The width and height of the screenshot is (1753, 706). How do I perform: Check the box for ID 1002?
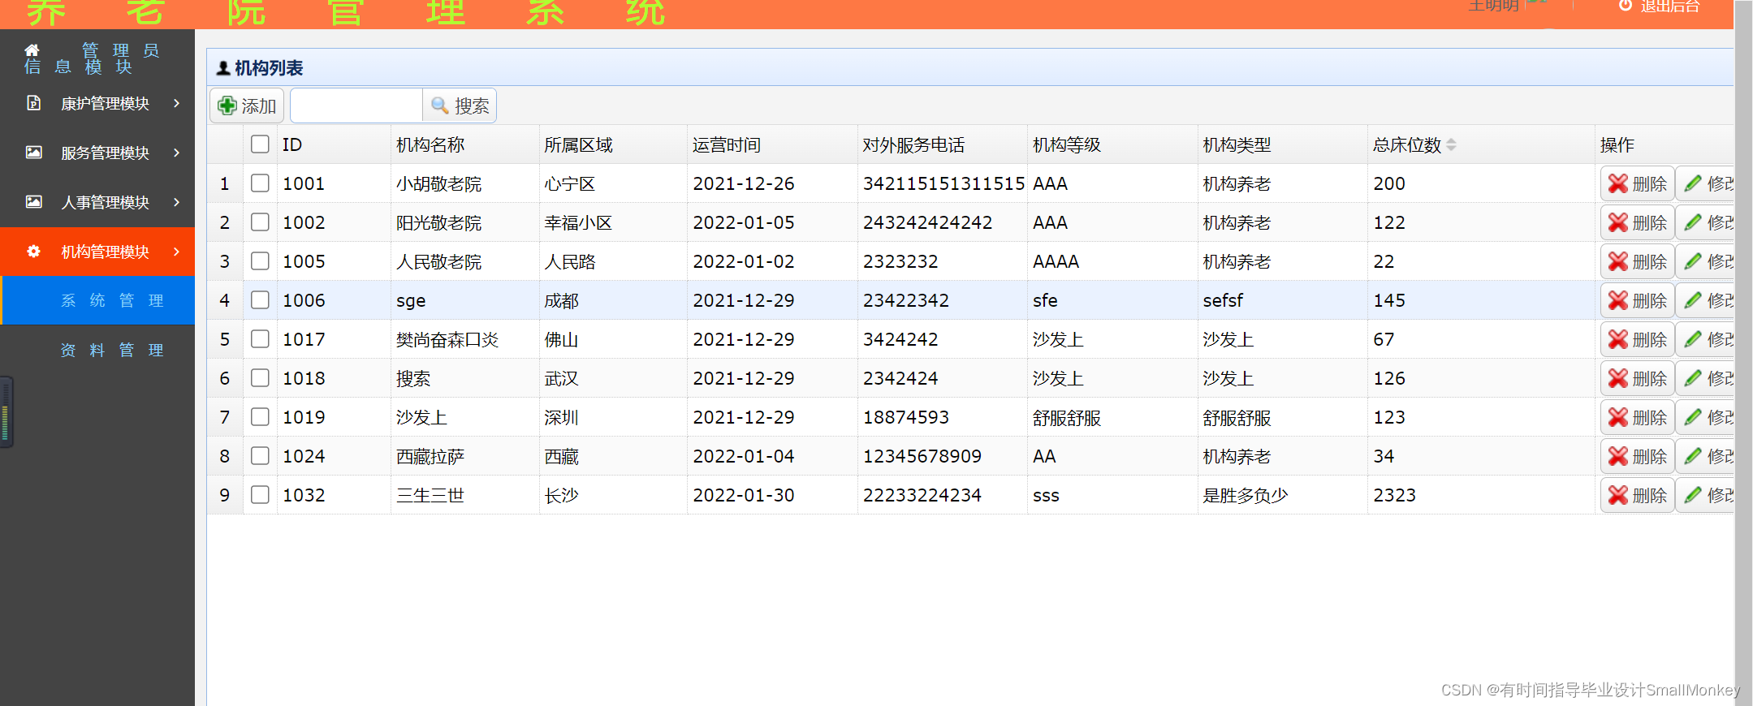[260, 222]
